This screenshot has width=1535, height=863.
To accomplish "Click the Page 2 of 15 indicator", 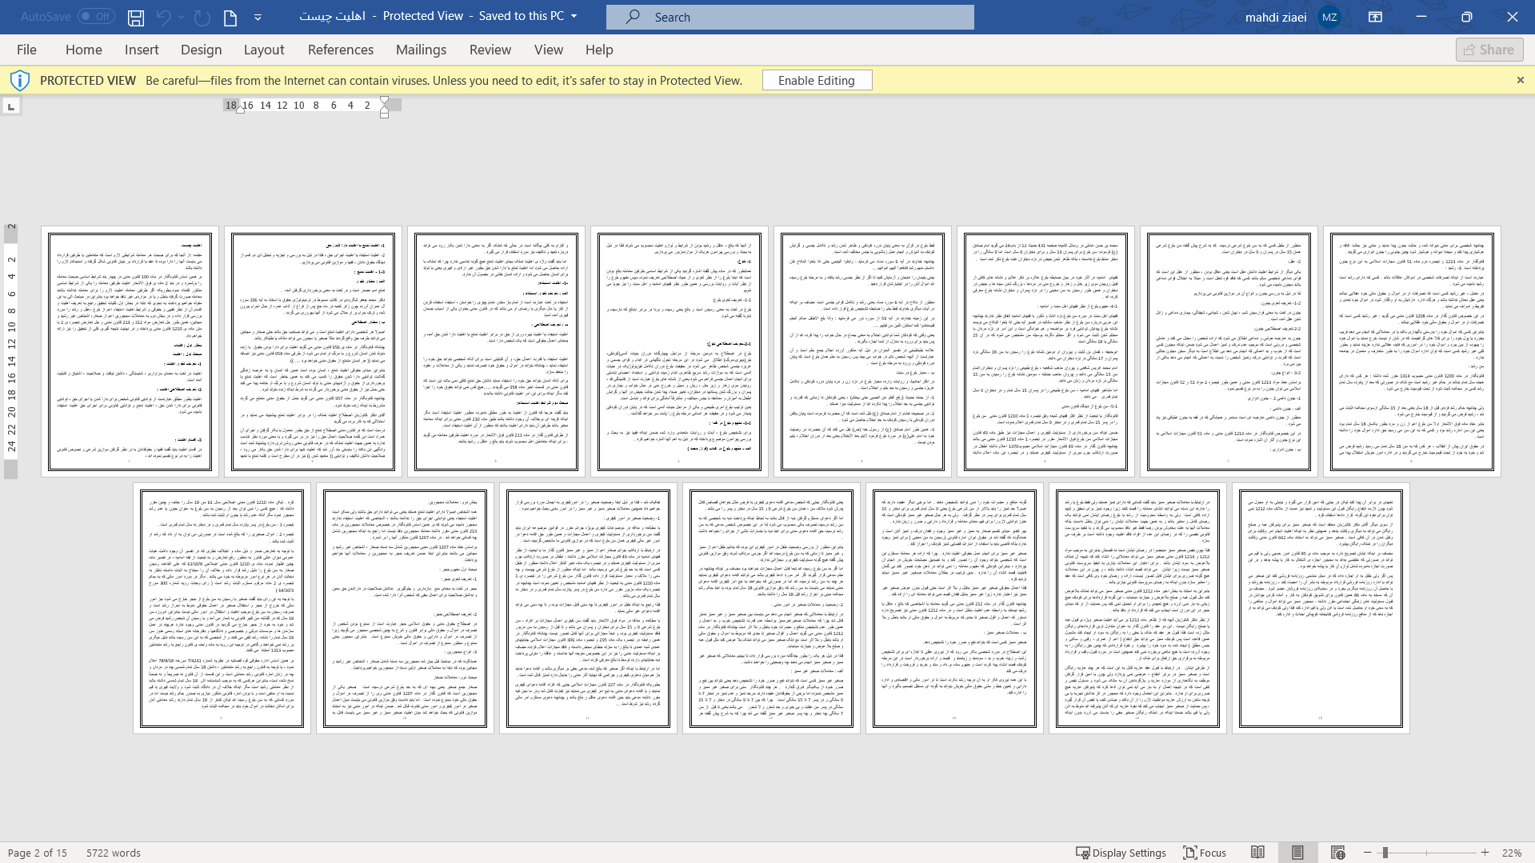I will pyautogui.click(x=38, y=853).
